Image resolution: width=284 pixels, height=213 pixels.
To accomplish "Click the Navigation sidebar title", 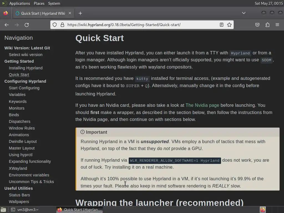I will (19, 38).
